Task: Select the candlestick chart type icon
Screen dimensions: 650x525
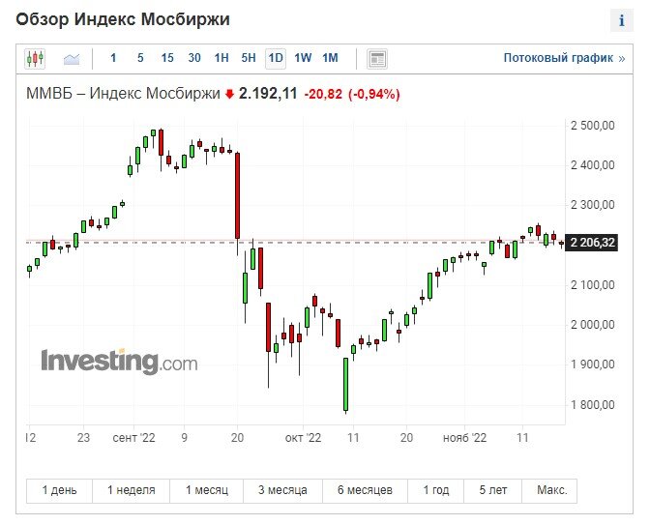Action: click(35, 58)
